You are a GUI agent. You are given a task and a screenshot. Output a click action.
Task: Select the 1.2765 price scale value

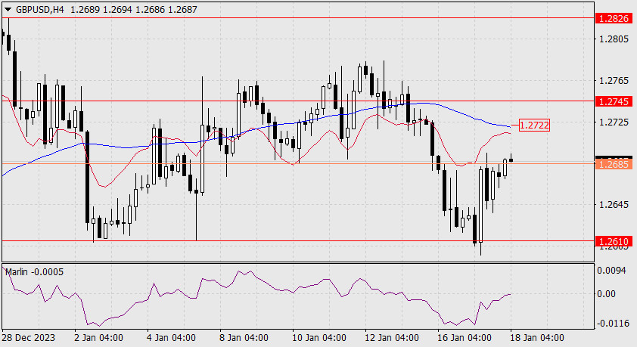[x=614, y=81]
